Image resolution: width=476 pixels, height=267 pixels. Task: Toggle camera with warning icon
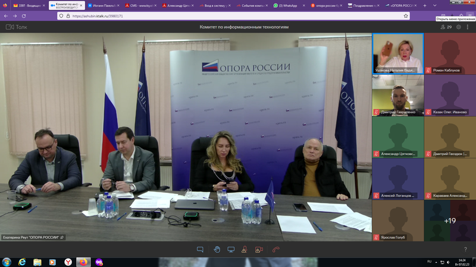[x=259, y=250]
